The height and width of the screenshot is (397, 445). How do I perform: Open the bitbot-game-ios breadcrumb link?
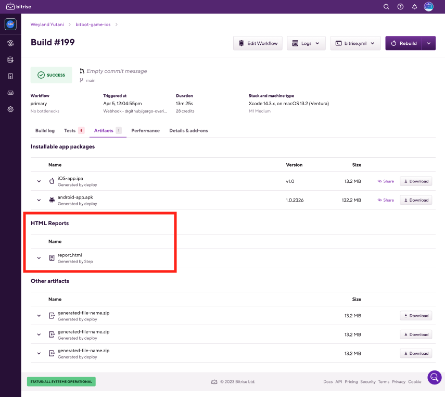94,24
